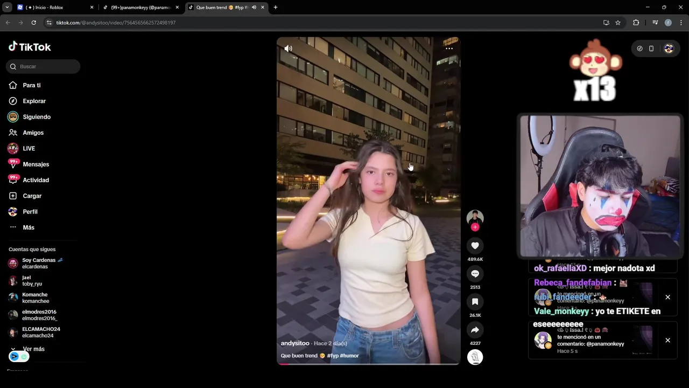
Task: Open elmodres2016 followed account
Action: [33, 315]
